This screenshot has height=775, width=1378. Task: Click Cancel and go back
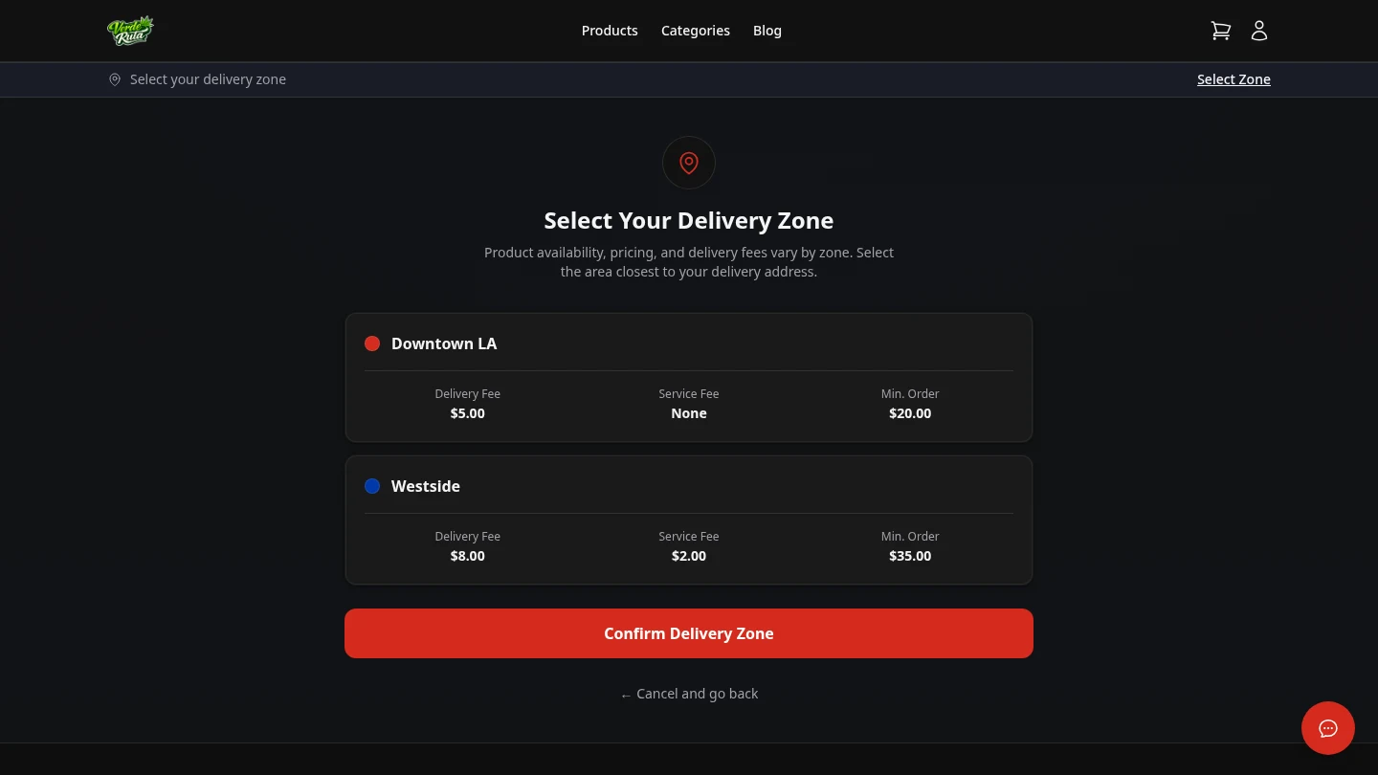click(689, 693)
